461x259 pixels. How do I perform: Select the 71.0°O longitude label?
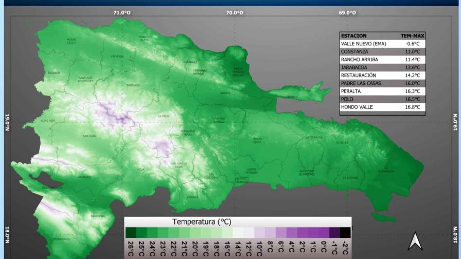tap(122, 13)
